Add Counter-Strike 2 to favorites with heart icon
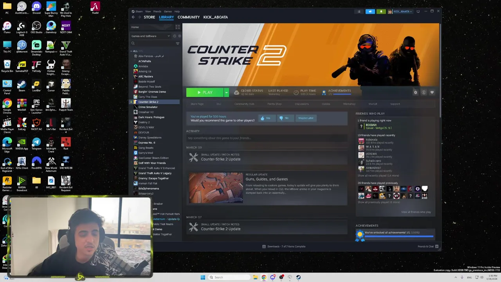Screen dimensions: 501x282 point(432,92)
